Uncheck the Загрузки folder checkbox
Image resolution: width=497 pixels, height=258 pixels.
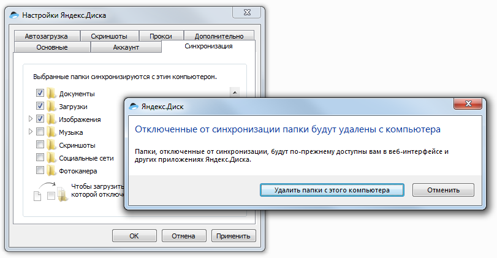pos(40,105)
